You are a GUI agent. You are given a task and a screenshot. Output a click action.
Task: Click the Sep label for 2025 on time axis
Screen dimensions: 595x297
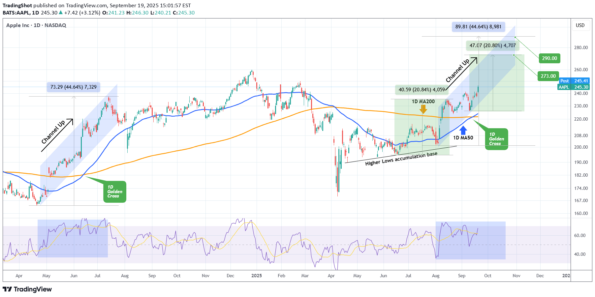click(461, 276)
